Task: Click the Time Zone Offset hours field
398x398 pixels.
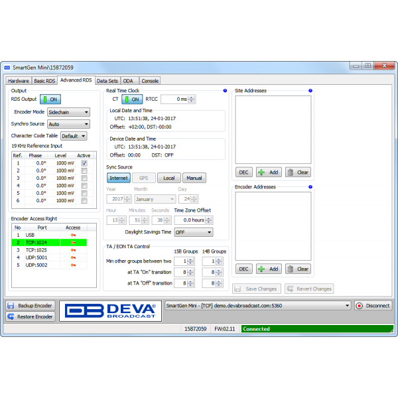Action: (190, 220)
